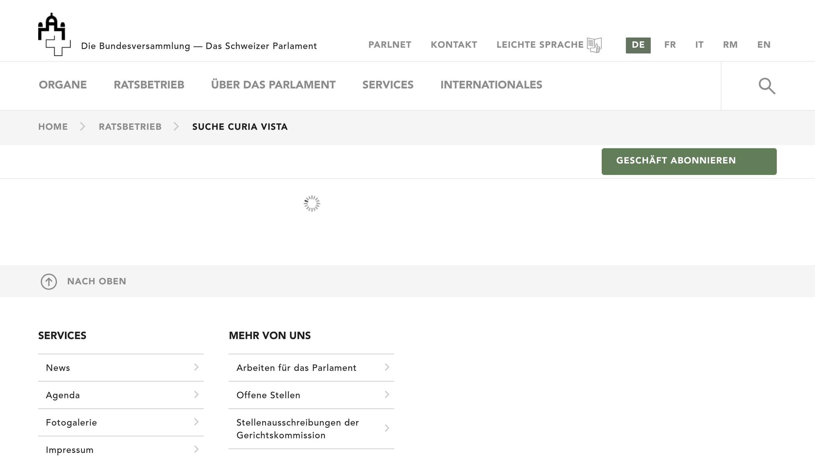The image size is (815, 458).
Task: Go to Home breadcrumb
Action: point(53,127)
